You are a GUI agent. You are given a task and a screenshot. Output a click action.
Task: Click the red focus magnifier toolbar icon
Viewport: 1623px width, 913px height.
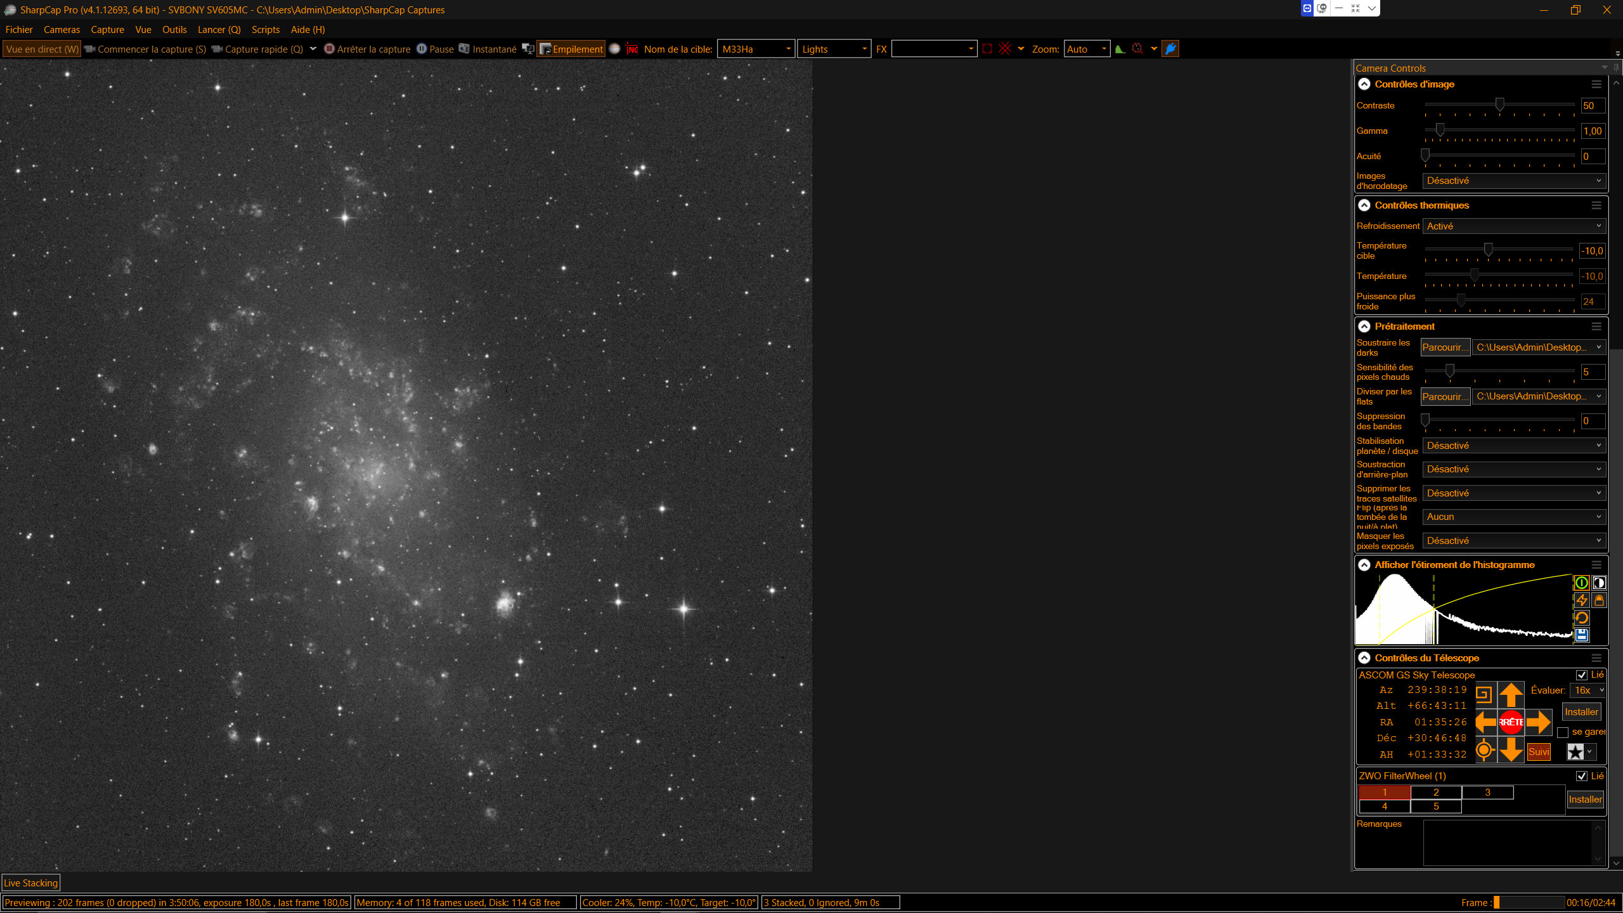(1137, 49)
